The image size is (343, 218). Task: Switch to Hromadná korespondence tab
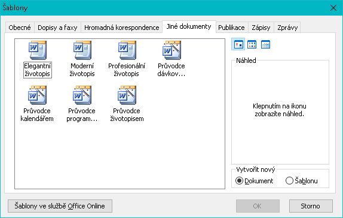click(x=122, y=28)
